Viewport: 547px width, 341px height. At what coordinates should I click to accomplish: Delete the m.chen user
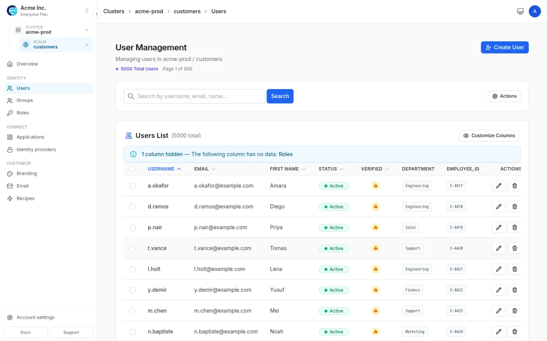click(x=515, y=311)
